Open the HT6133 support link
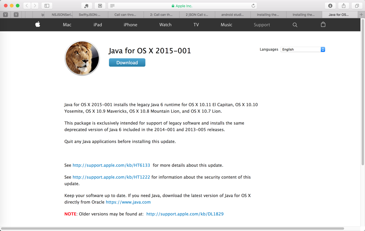 click(111, 165)
